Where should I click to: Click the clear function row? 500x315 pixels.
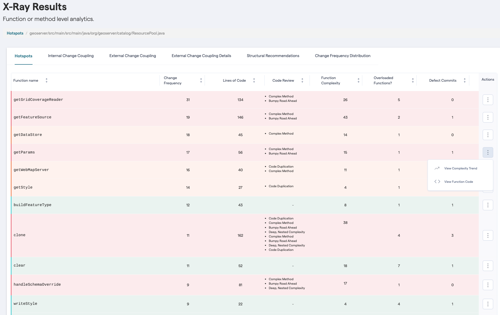click(x=20, y=266)
